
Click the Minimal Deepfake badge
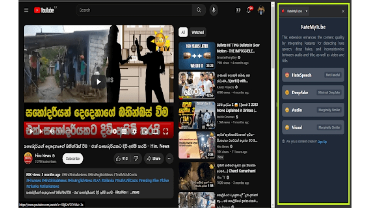click(329, 92)
